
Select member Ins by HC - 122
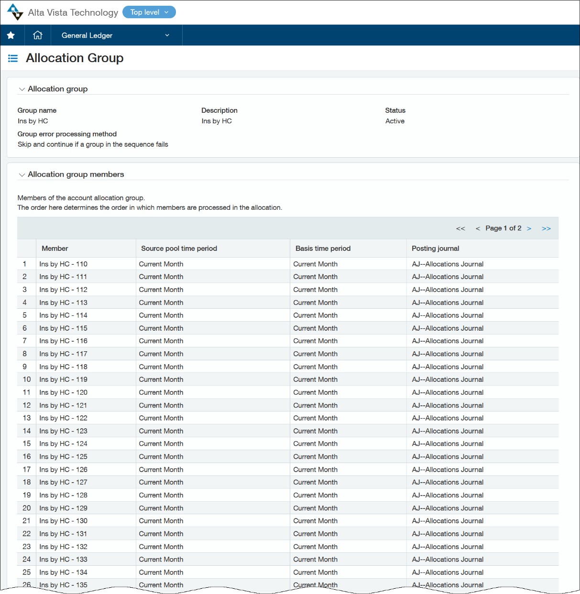(x=64, y=418)
